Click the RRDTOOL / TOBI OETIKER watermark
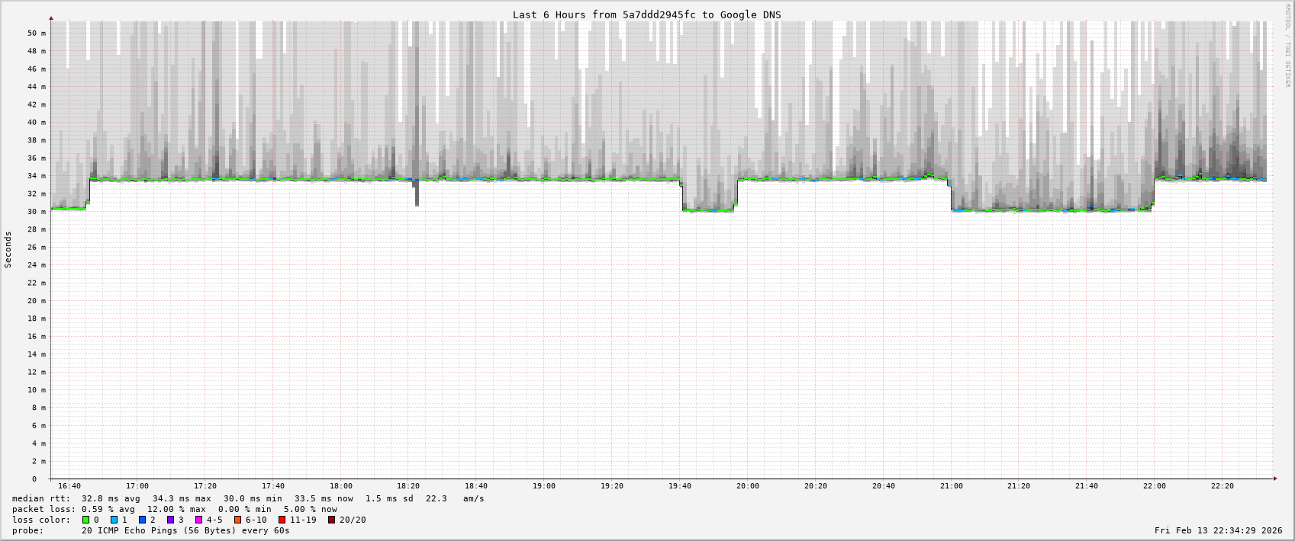Image resolution: width=1295 pixels, height=541 pixels. click(x=1287, y=46)
